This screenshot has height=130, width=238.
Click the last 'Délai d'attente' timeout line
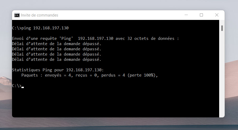56,59
